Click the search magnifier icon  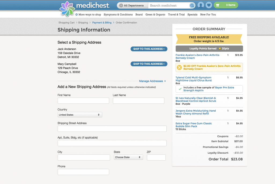[192, 5]
